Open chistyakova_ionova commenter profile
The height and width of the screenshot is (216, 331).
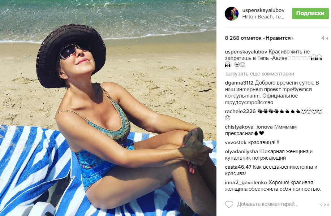(249, 127)
